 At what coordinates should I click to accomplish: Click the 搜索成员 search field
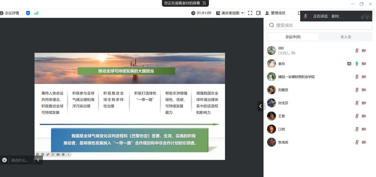tap(319, 25)
